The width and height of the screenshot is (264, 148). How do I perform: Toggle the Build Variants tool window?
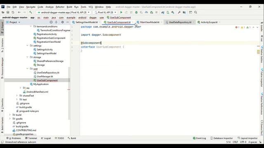[x=2, y=125]
